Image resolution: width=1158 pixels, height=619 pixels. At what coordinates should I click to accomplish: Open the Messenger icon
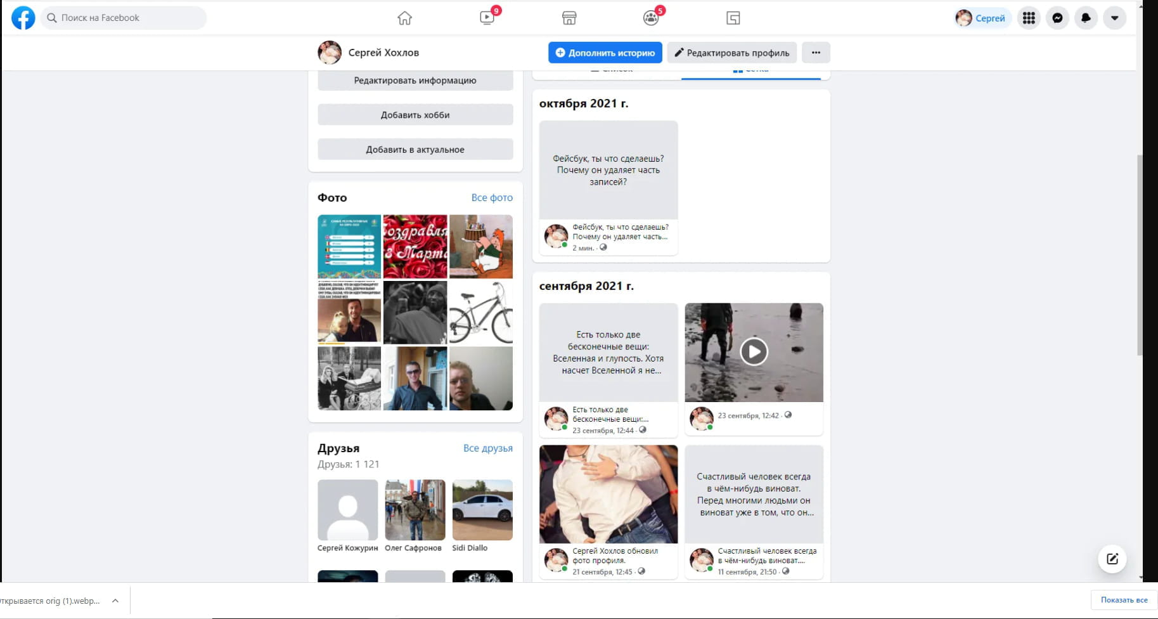click(1057, 18)
